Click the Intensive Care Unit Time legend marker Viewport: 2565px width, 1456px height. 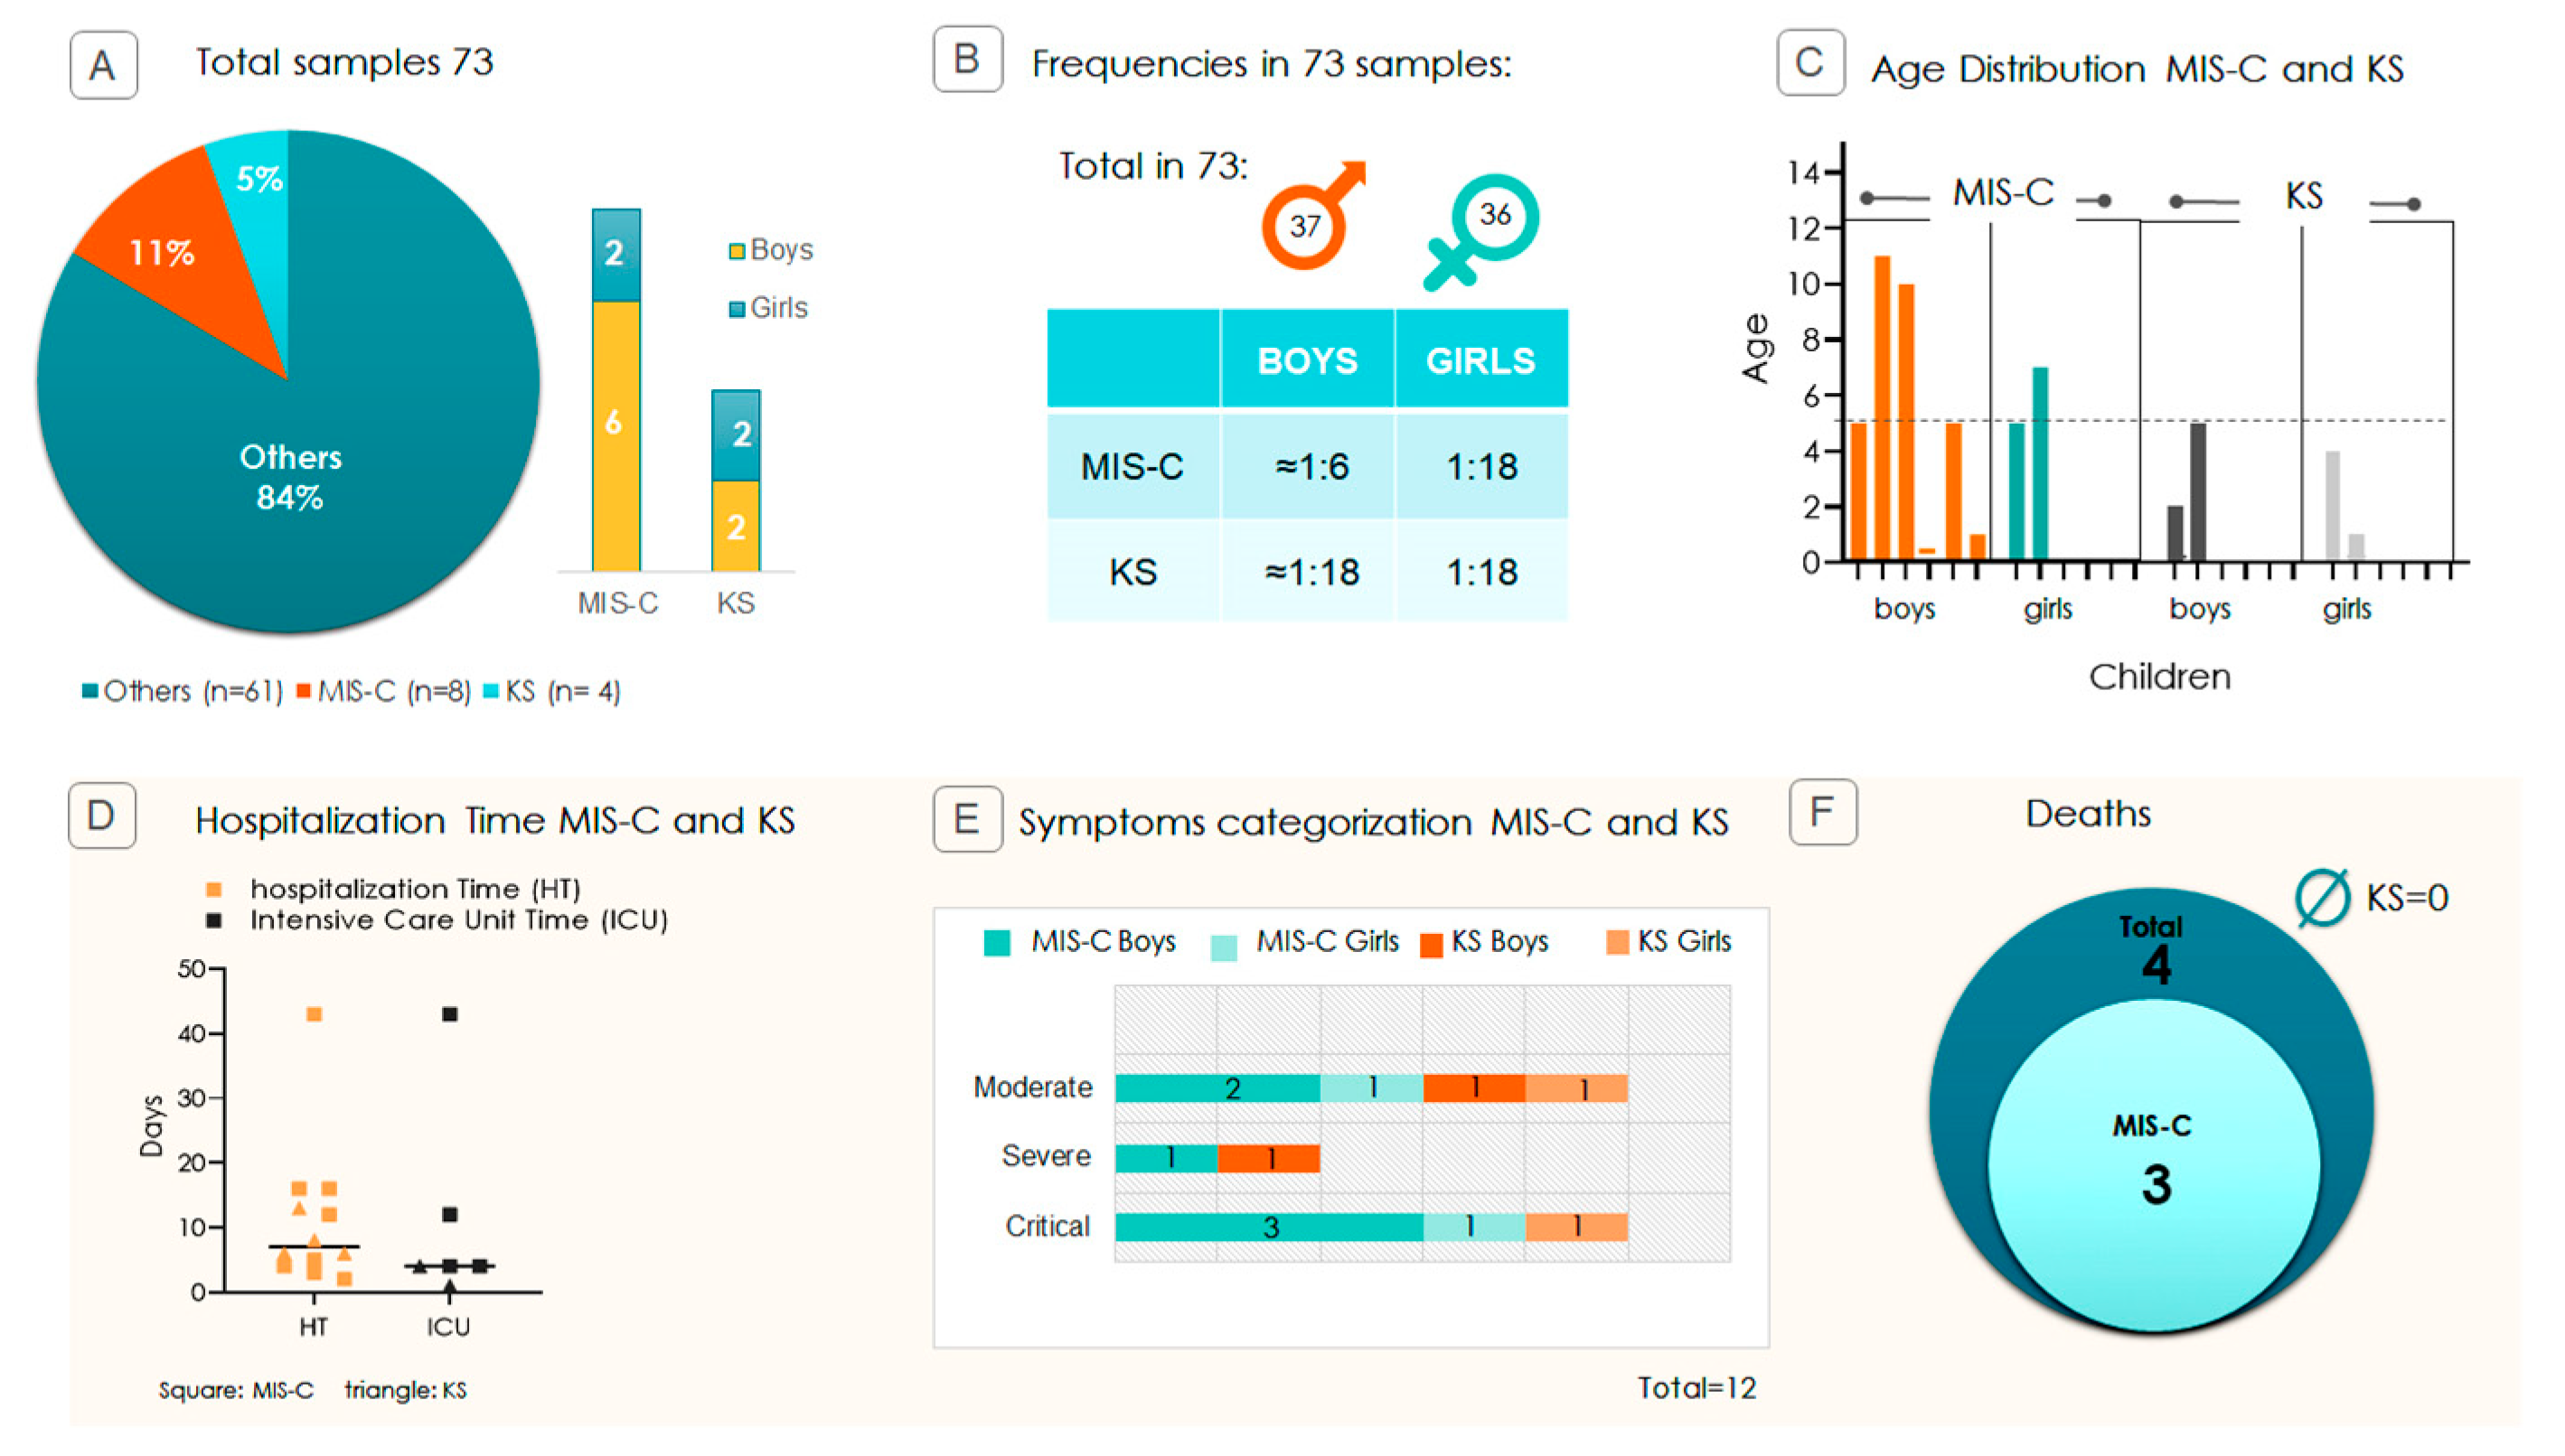(x=213, y=920)
